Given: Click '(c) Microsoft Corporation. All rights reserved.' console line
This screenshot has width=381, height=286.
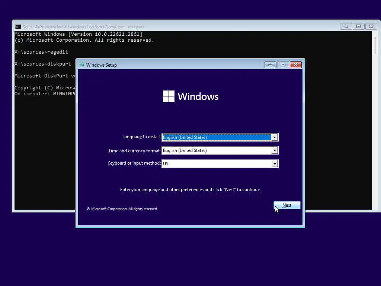Looking at the screenshot, I should (84, 40).
